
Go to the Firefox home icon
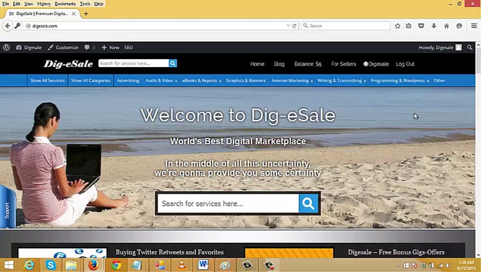pyautogui.click(x=447, y=26)
